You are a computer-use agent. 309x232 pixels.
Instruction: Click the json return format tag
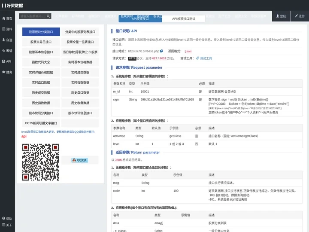coord(188,51)
